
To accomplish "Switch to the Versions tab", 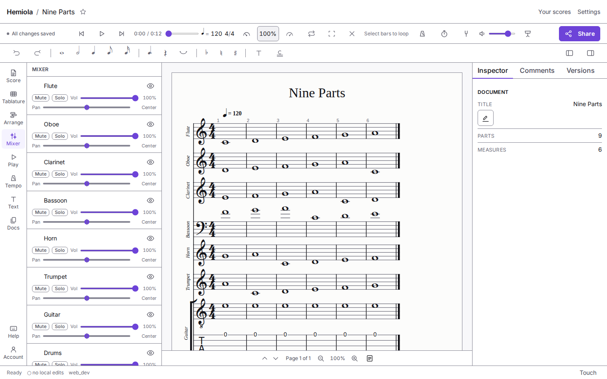I will pos(580,71).
